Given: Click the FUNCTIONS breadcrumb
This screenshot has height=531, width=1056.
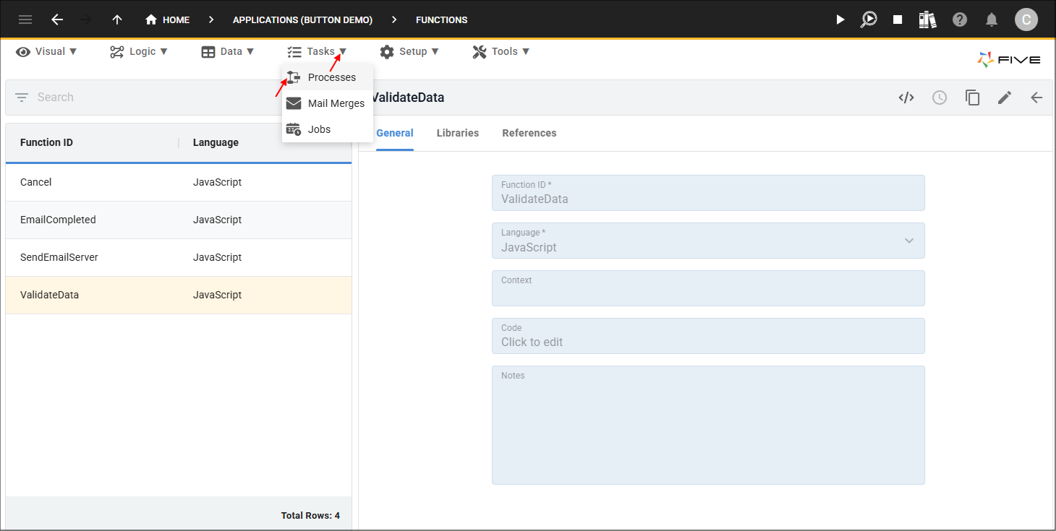Looking at the screenshot, I should (x=442, y=20).
